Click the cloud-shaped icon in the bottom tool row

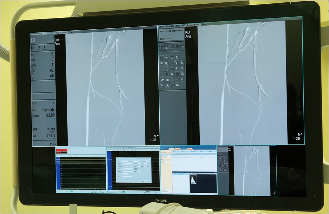click(x=177, y=85)
